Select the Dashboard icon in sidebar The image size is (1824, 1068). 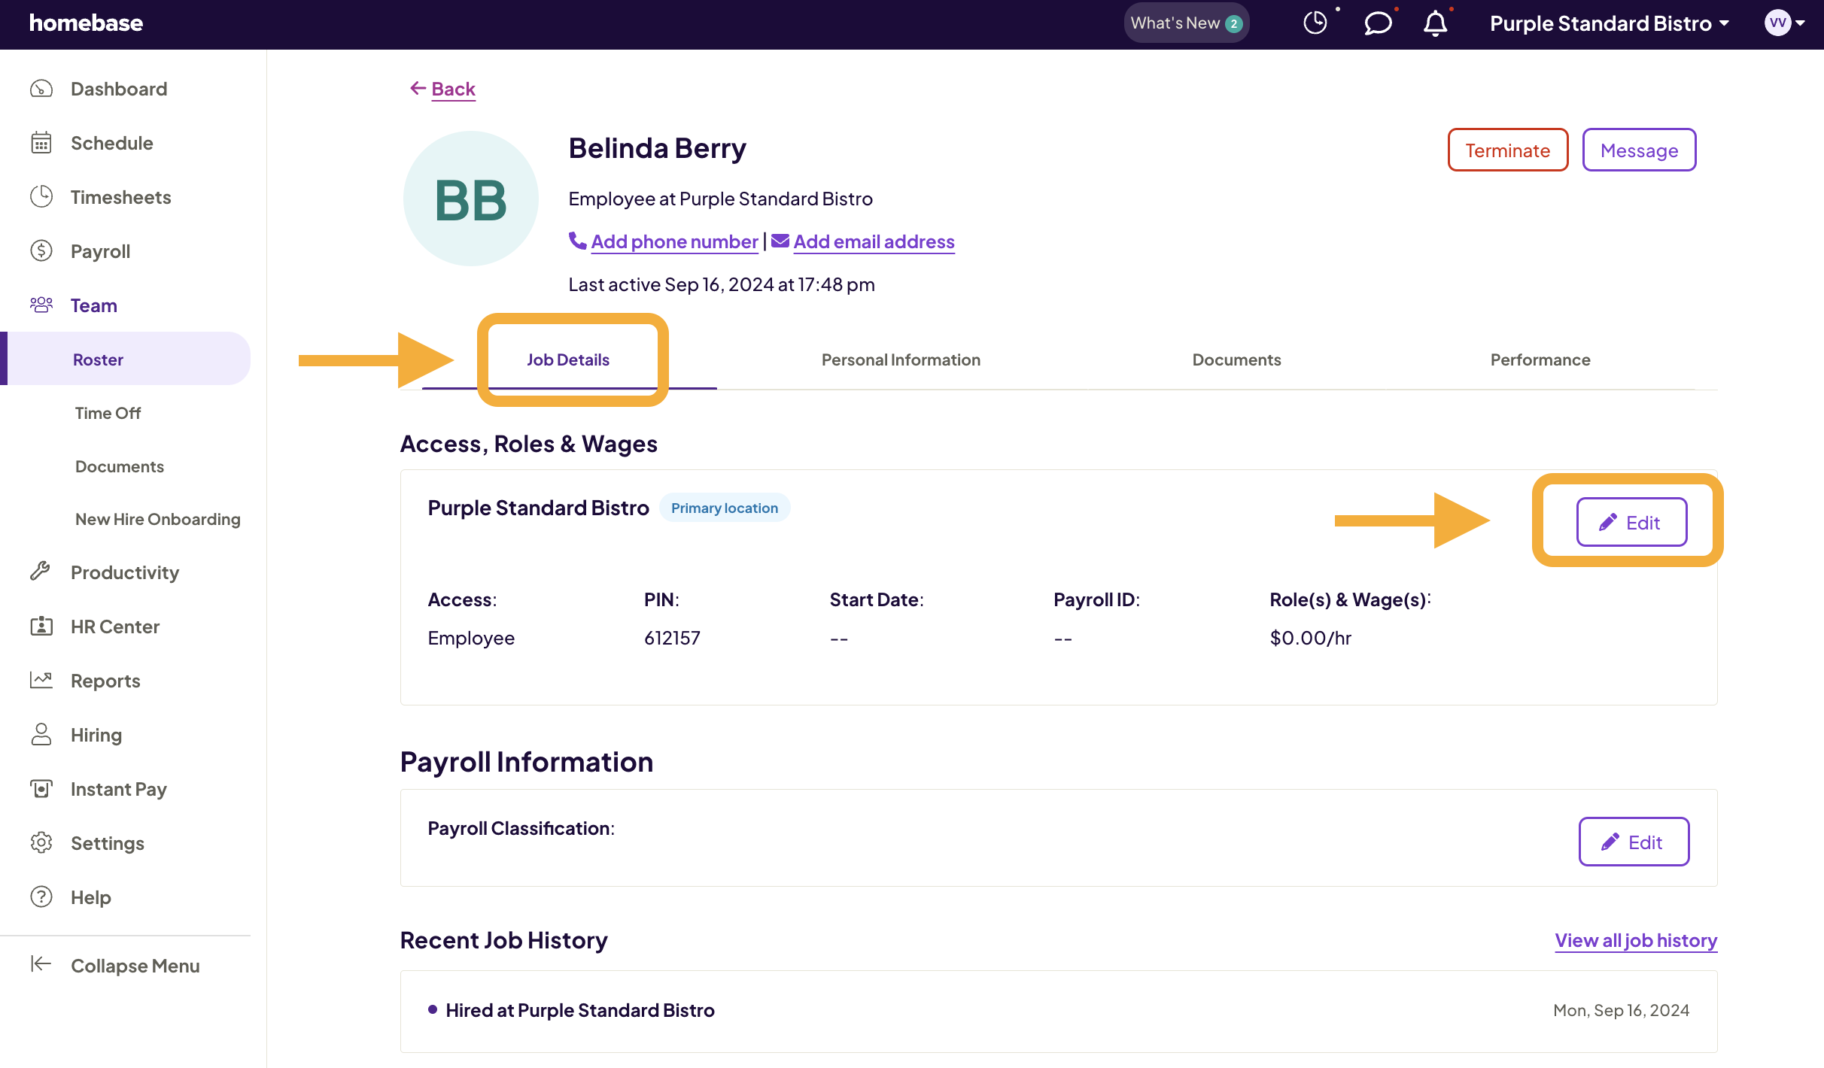[x=41, y=88]
